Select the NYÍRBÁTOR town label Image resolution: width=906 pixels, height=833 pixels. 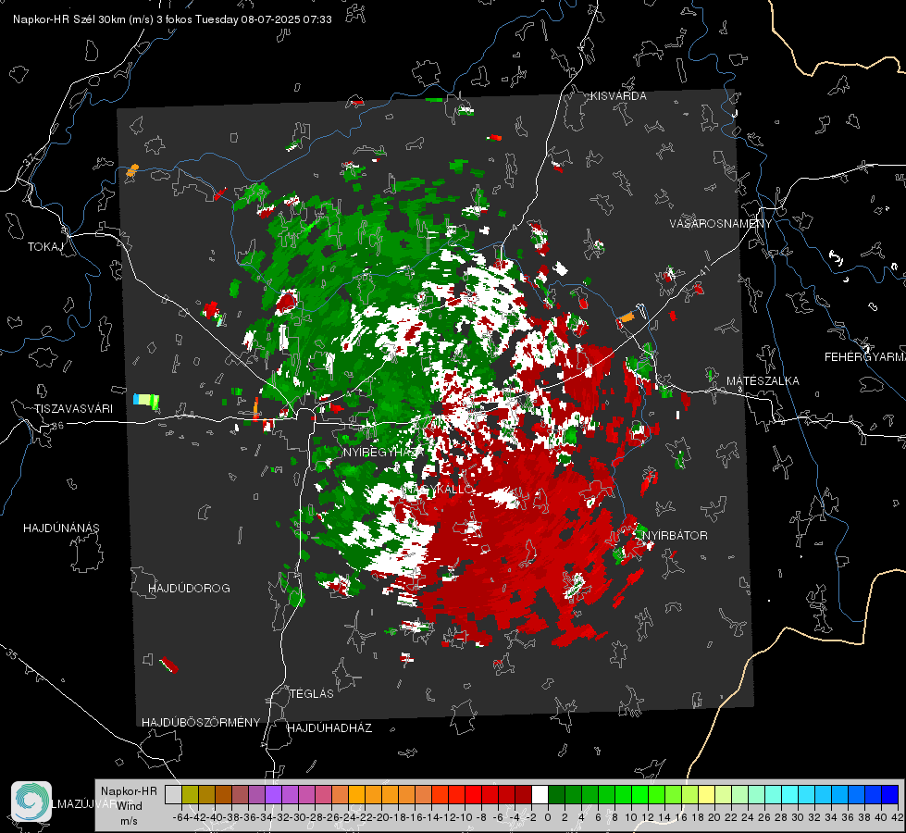(x=675, y=535)
